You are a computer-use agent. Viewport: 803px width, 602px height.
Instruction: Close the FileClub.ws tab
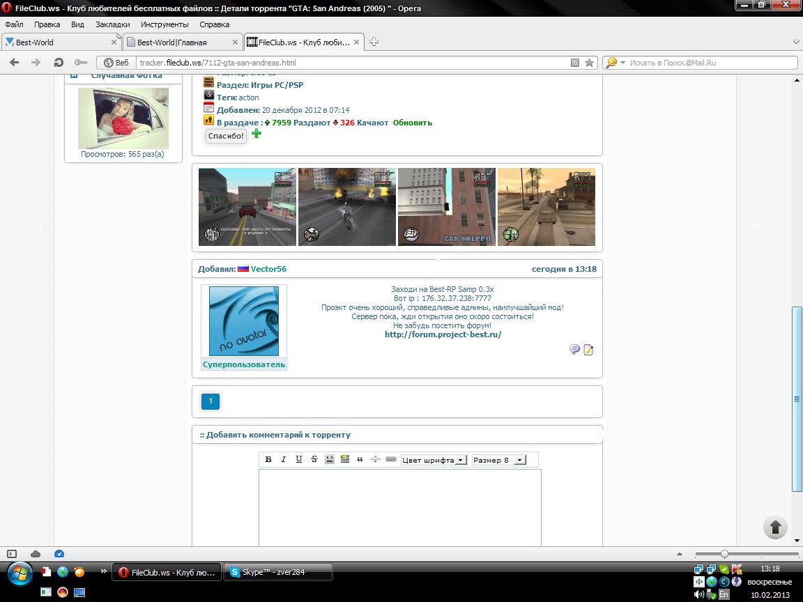[357, 43]
